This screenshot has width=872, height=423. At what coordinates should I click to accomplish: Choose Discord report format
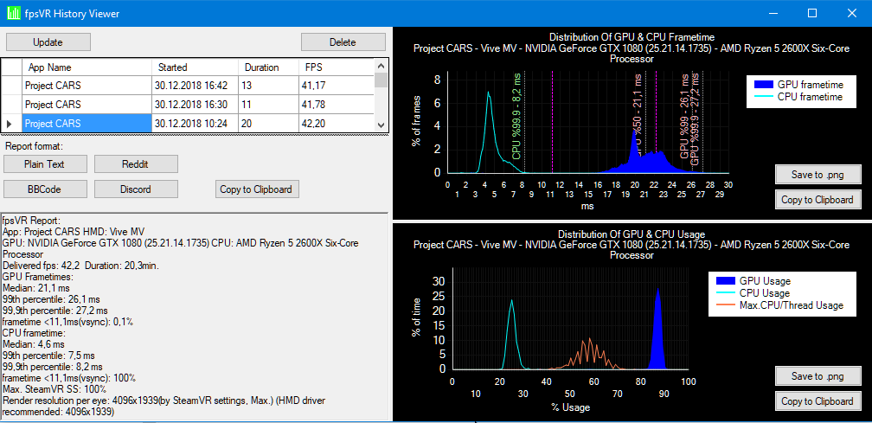tap(135, 189)
